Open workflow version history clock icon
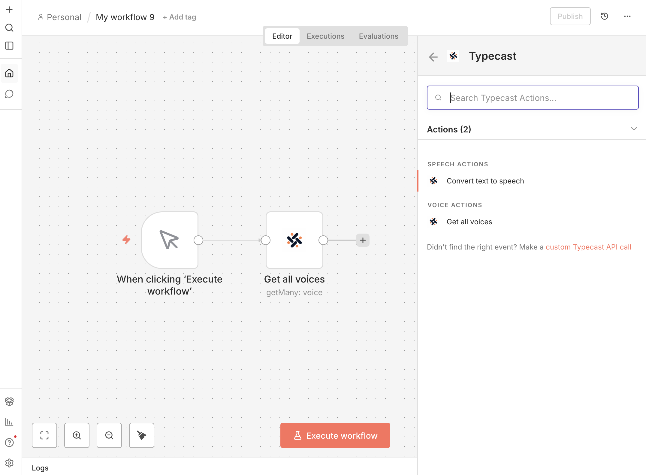This screenshot has width=646, height=475. [605, 16]
